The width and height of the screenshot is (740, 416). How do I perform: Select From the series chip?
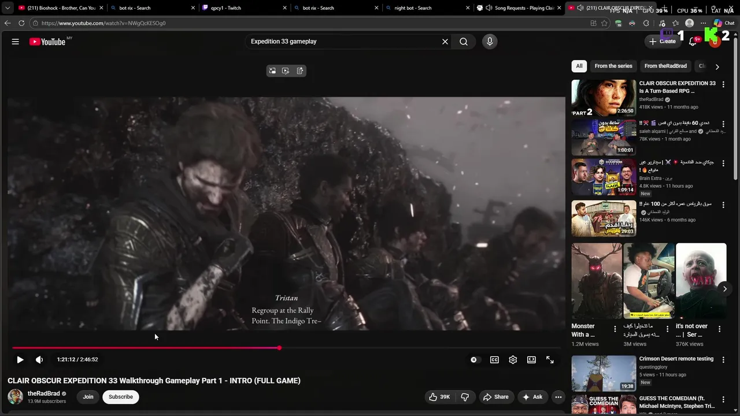pos(613,66)
